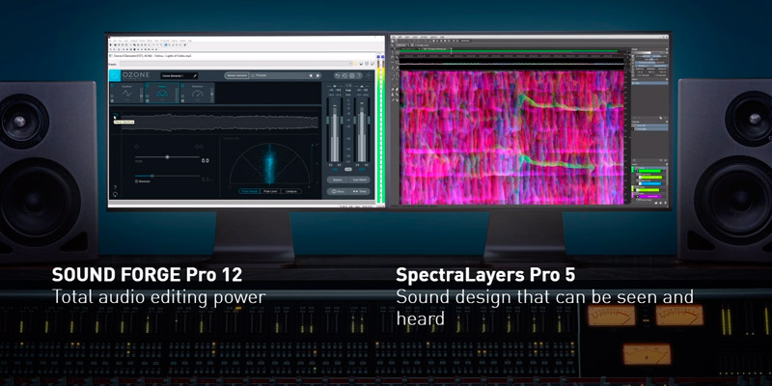Click the Bypass button in Ozone
The width and height of the screenshot is (772, 386).
pyautogui.click(x=337, y=180)
